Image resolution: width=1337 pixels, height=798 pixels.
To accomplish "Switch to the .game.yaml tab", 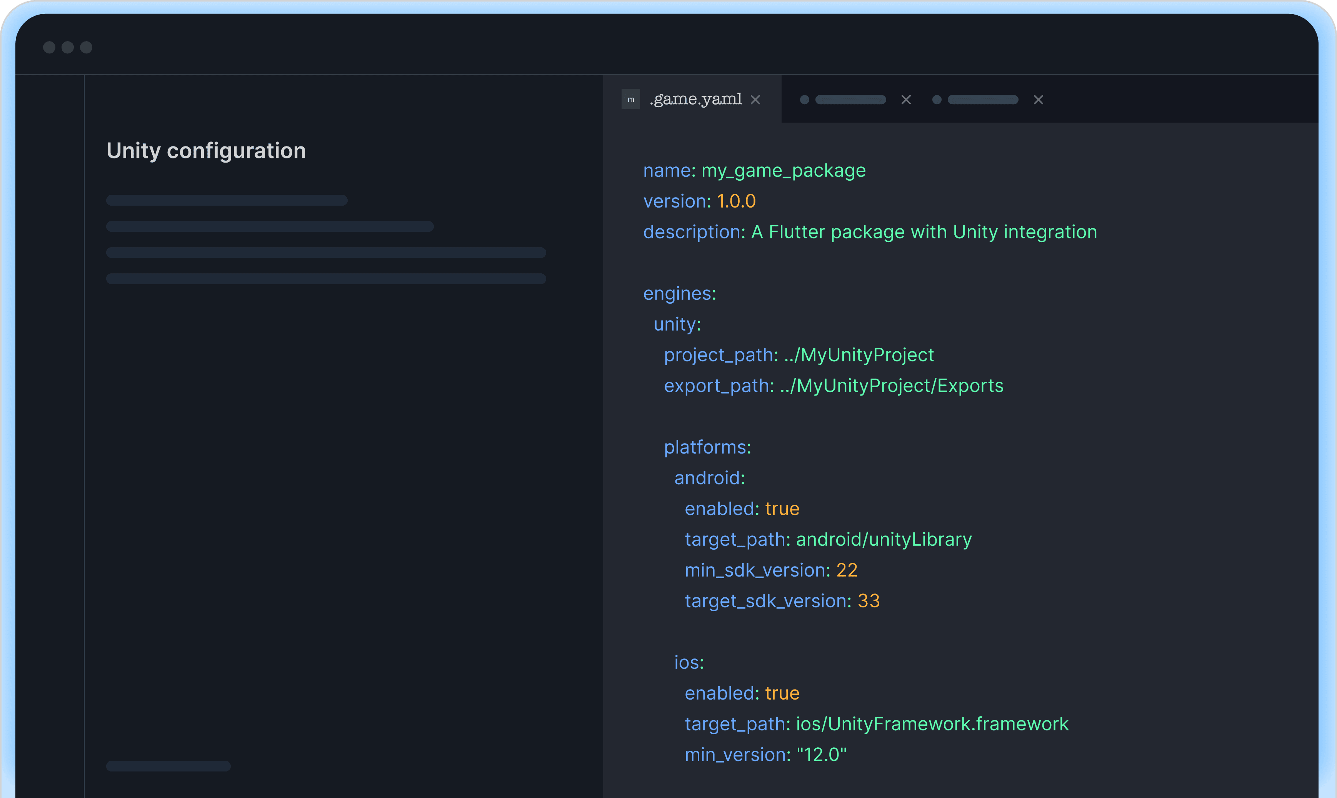I will 696,100.
